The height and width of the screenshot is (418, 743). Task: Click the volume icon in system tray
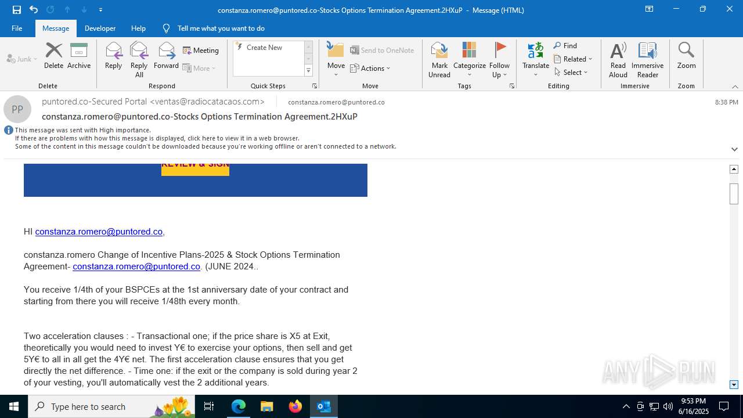(668, 406)
